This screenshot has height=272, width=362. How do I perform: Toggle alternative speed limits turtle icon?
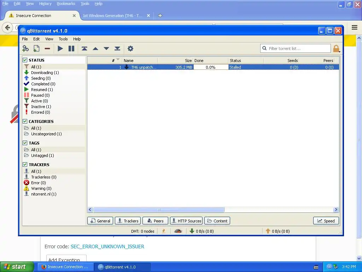pyautogui.click(x=178, y=231)
